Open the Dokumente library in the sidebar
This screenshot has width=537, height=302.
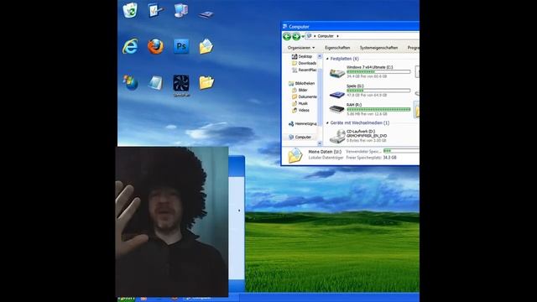[304, 97]
